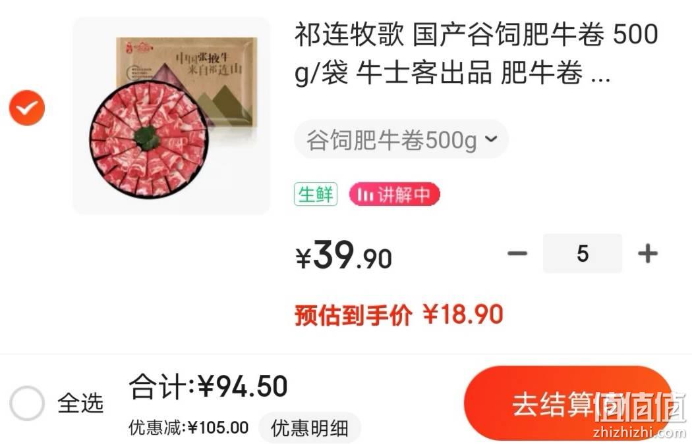Click the live bars icon in 讲解中

[x=365, y=194]
